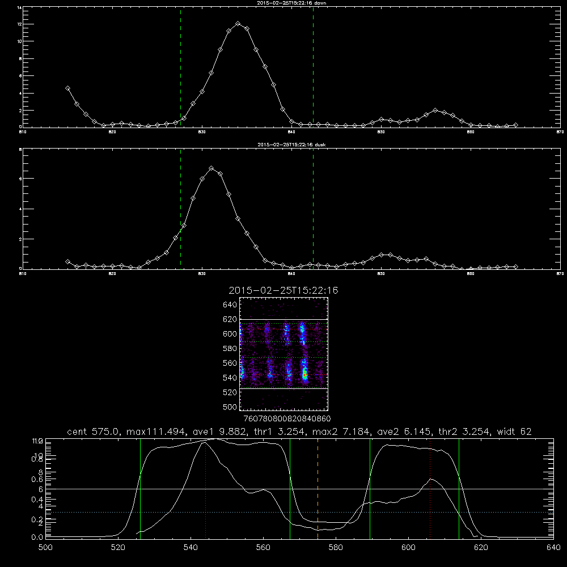Click the red dotted line near 544
The width and height of the screenshot is (567, 567).
[x=205, y=489]
